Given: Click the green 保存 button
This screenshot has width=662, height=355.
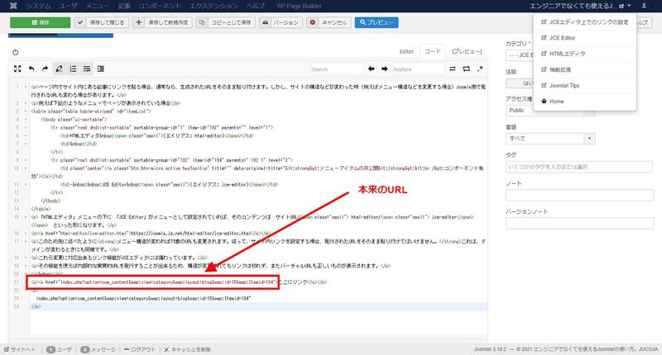Looking at the screenshot, I should [40, 22].
